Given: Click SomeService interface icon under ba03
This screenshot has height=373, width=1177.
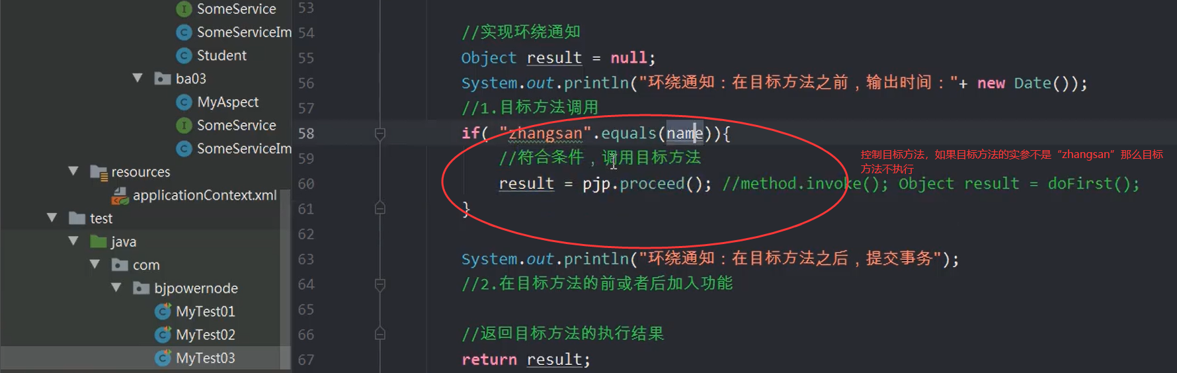Looking at the screenshot, I should (184, 126).
